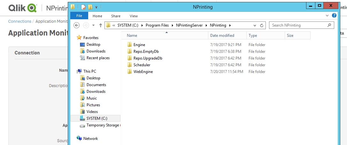Sort by the Name column header

[x=165, y=36]
